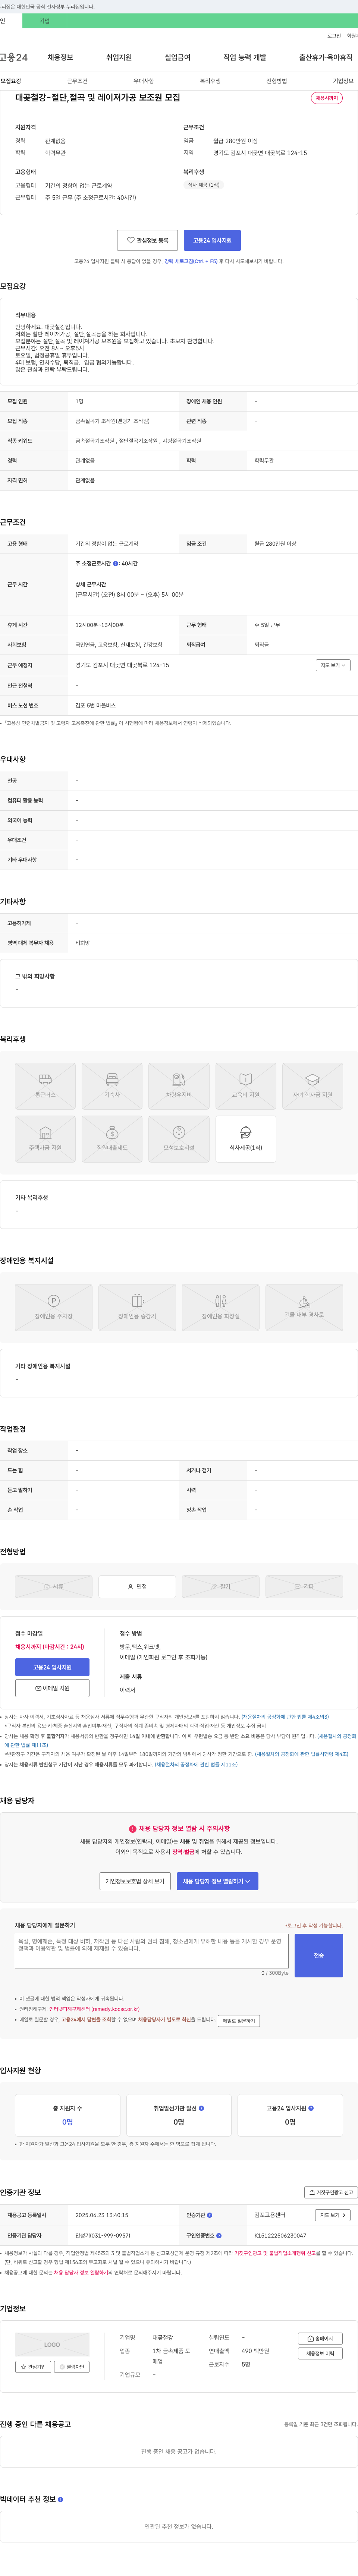Open the 직업 능력 개발 menu
Image resolution: width=358 pixels, height=2576 pixels.
point(245,57)
